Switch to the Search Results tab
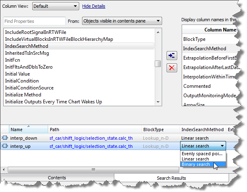 coord(171,178)
